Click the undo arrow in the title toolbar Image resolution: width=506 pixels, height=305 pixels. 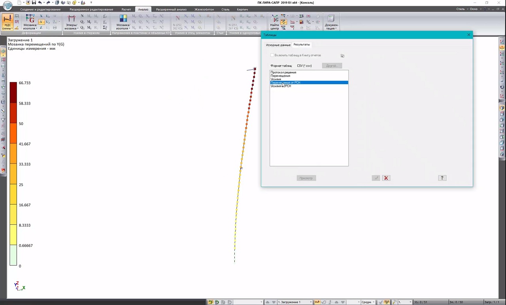click(x=40, y=3)
